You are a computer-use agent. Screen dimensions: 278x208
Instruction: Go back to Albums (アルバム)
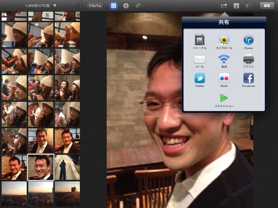click(x=95, y=6)
